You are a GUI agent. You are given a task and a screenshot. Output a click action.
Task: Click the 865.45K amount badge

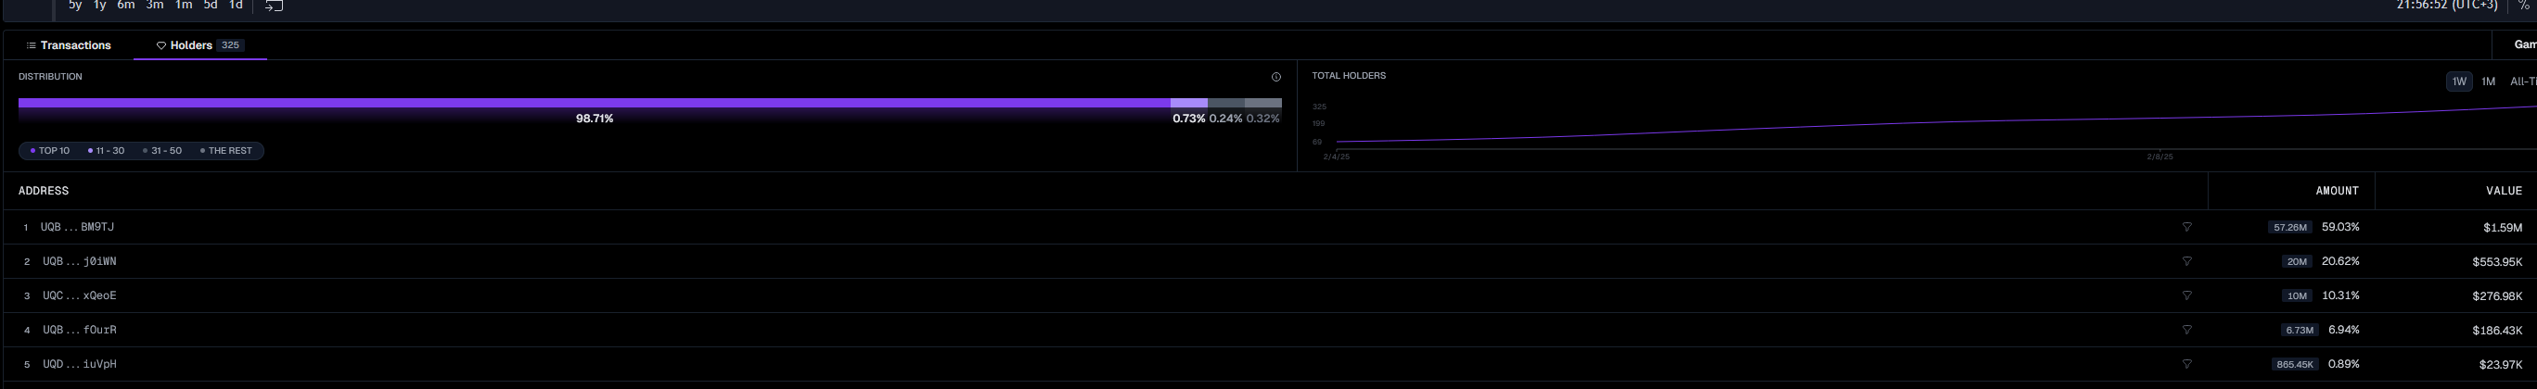[2294, 364]
